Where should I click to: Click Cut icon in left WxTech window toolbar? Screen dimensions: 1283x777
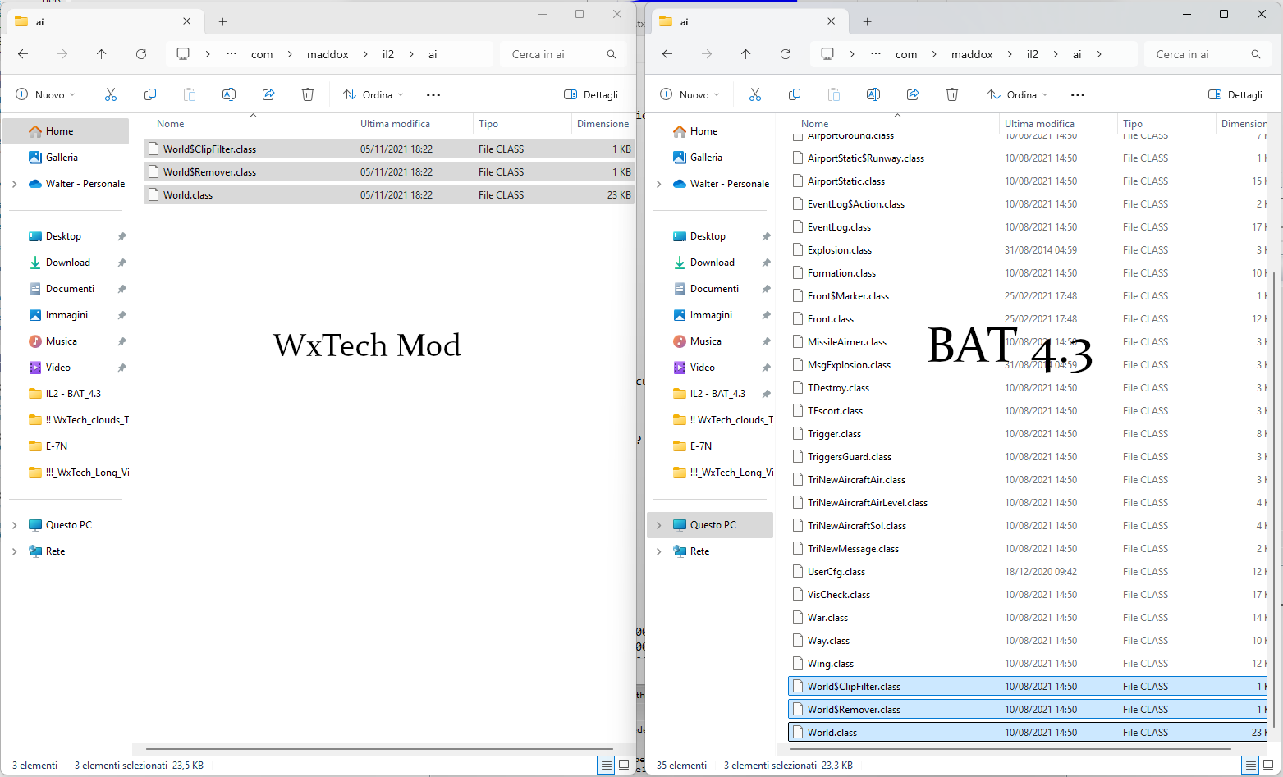coord(111,94)
